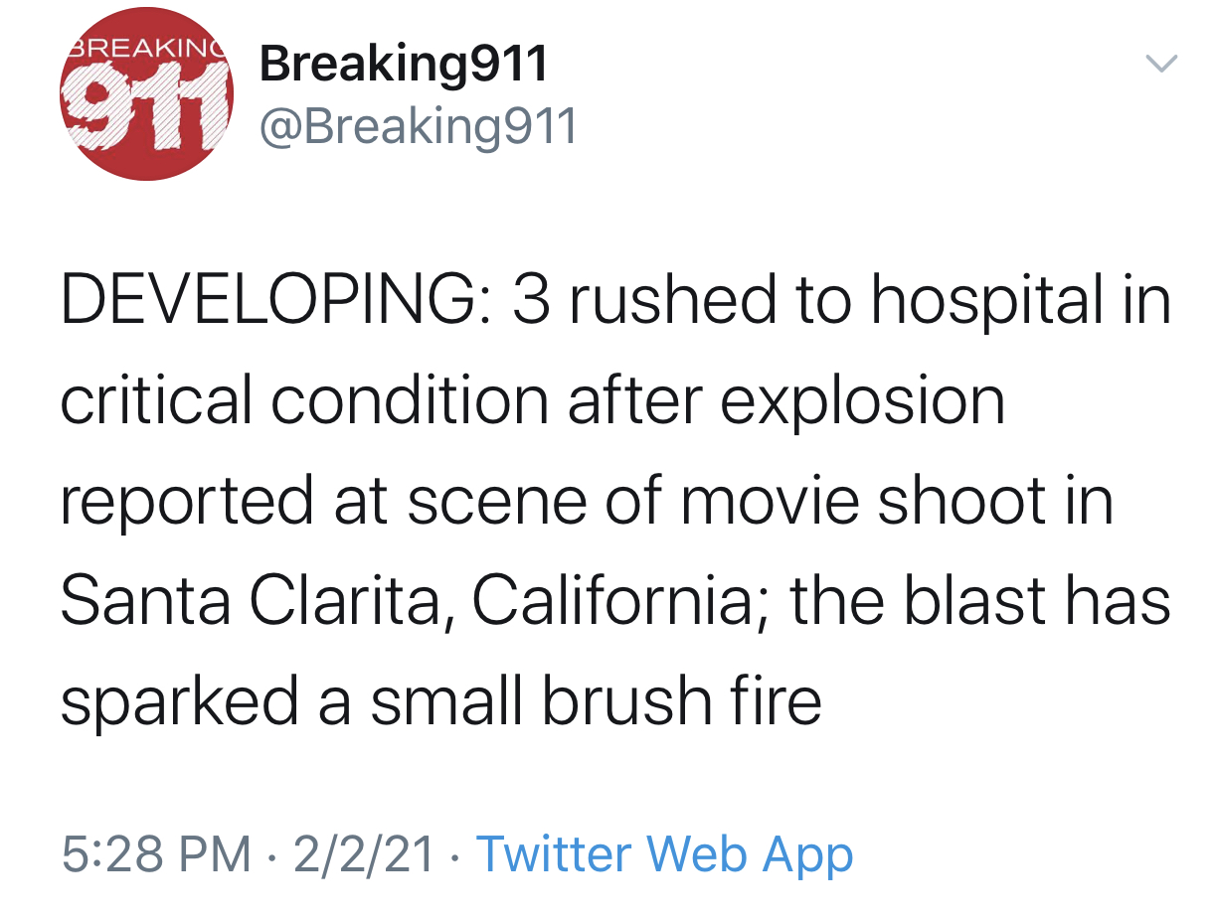Screen dimensions: 1214x919
Task: Open the @Breaking911 handle link
Action: pos(418,126)
